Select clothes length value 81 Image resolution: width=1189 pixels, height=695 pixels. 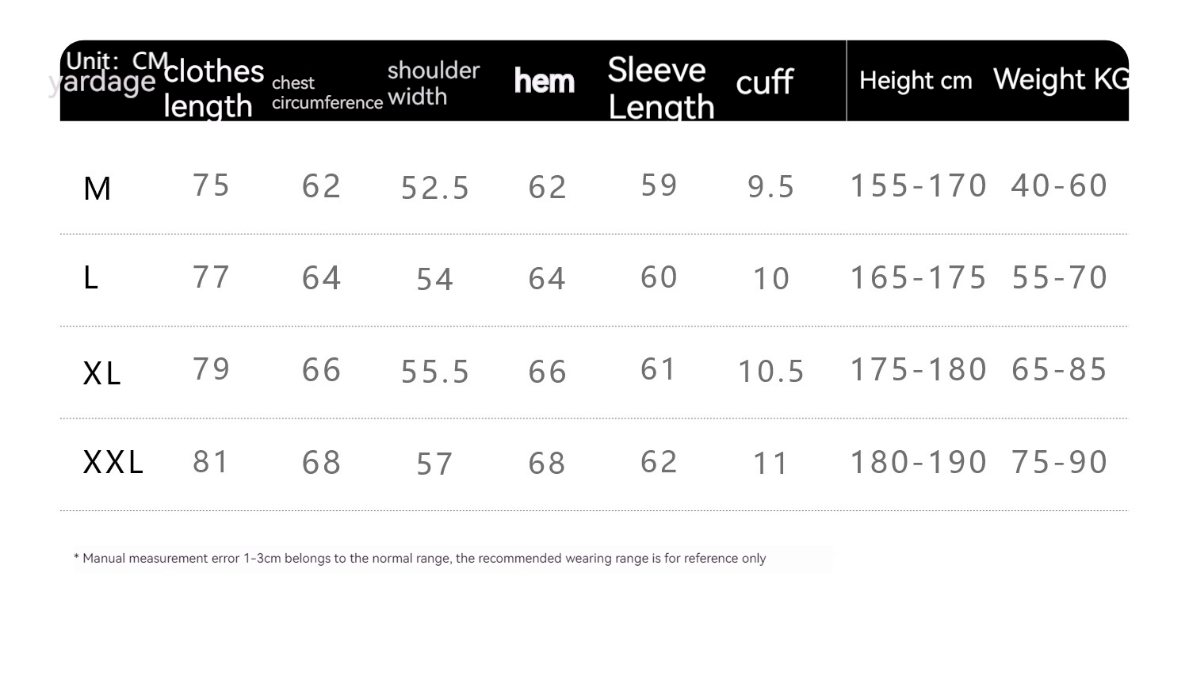click(211, 462)
